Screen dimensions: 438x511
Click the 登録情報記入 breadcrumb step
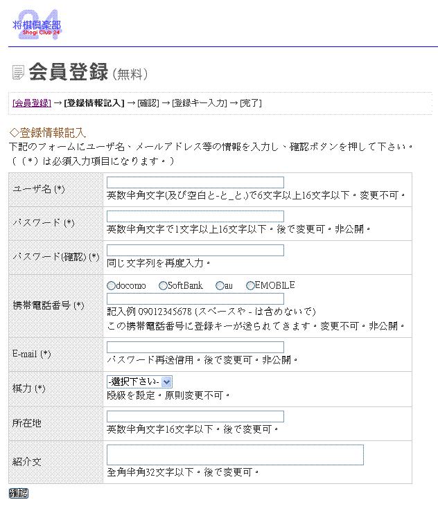(94, 103)
